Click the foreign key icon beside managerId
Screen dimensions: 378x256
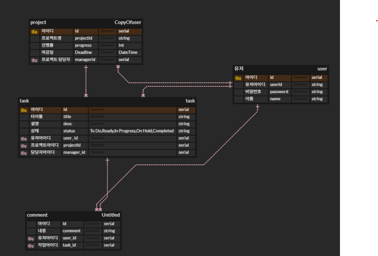(34, 60)
